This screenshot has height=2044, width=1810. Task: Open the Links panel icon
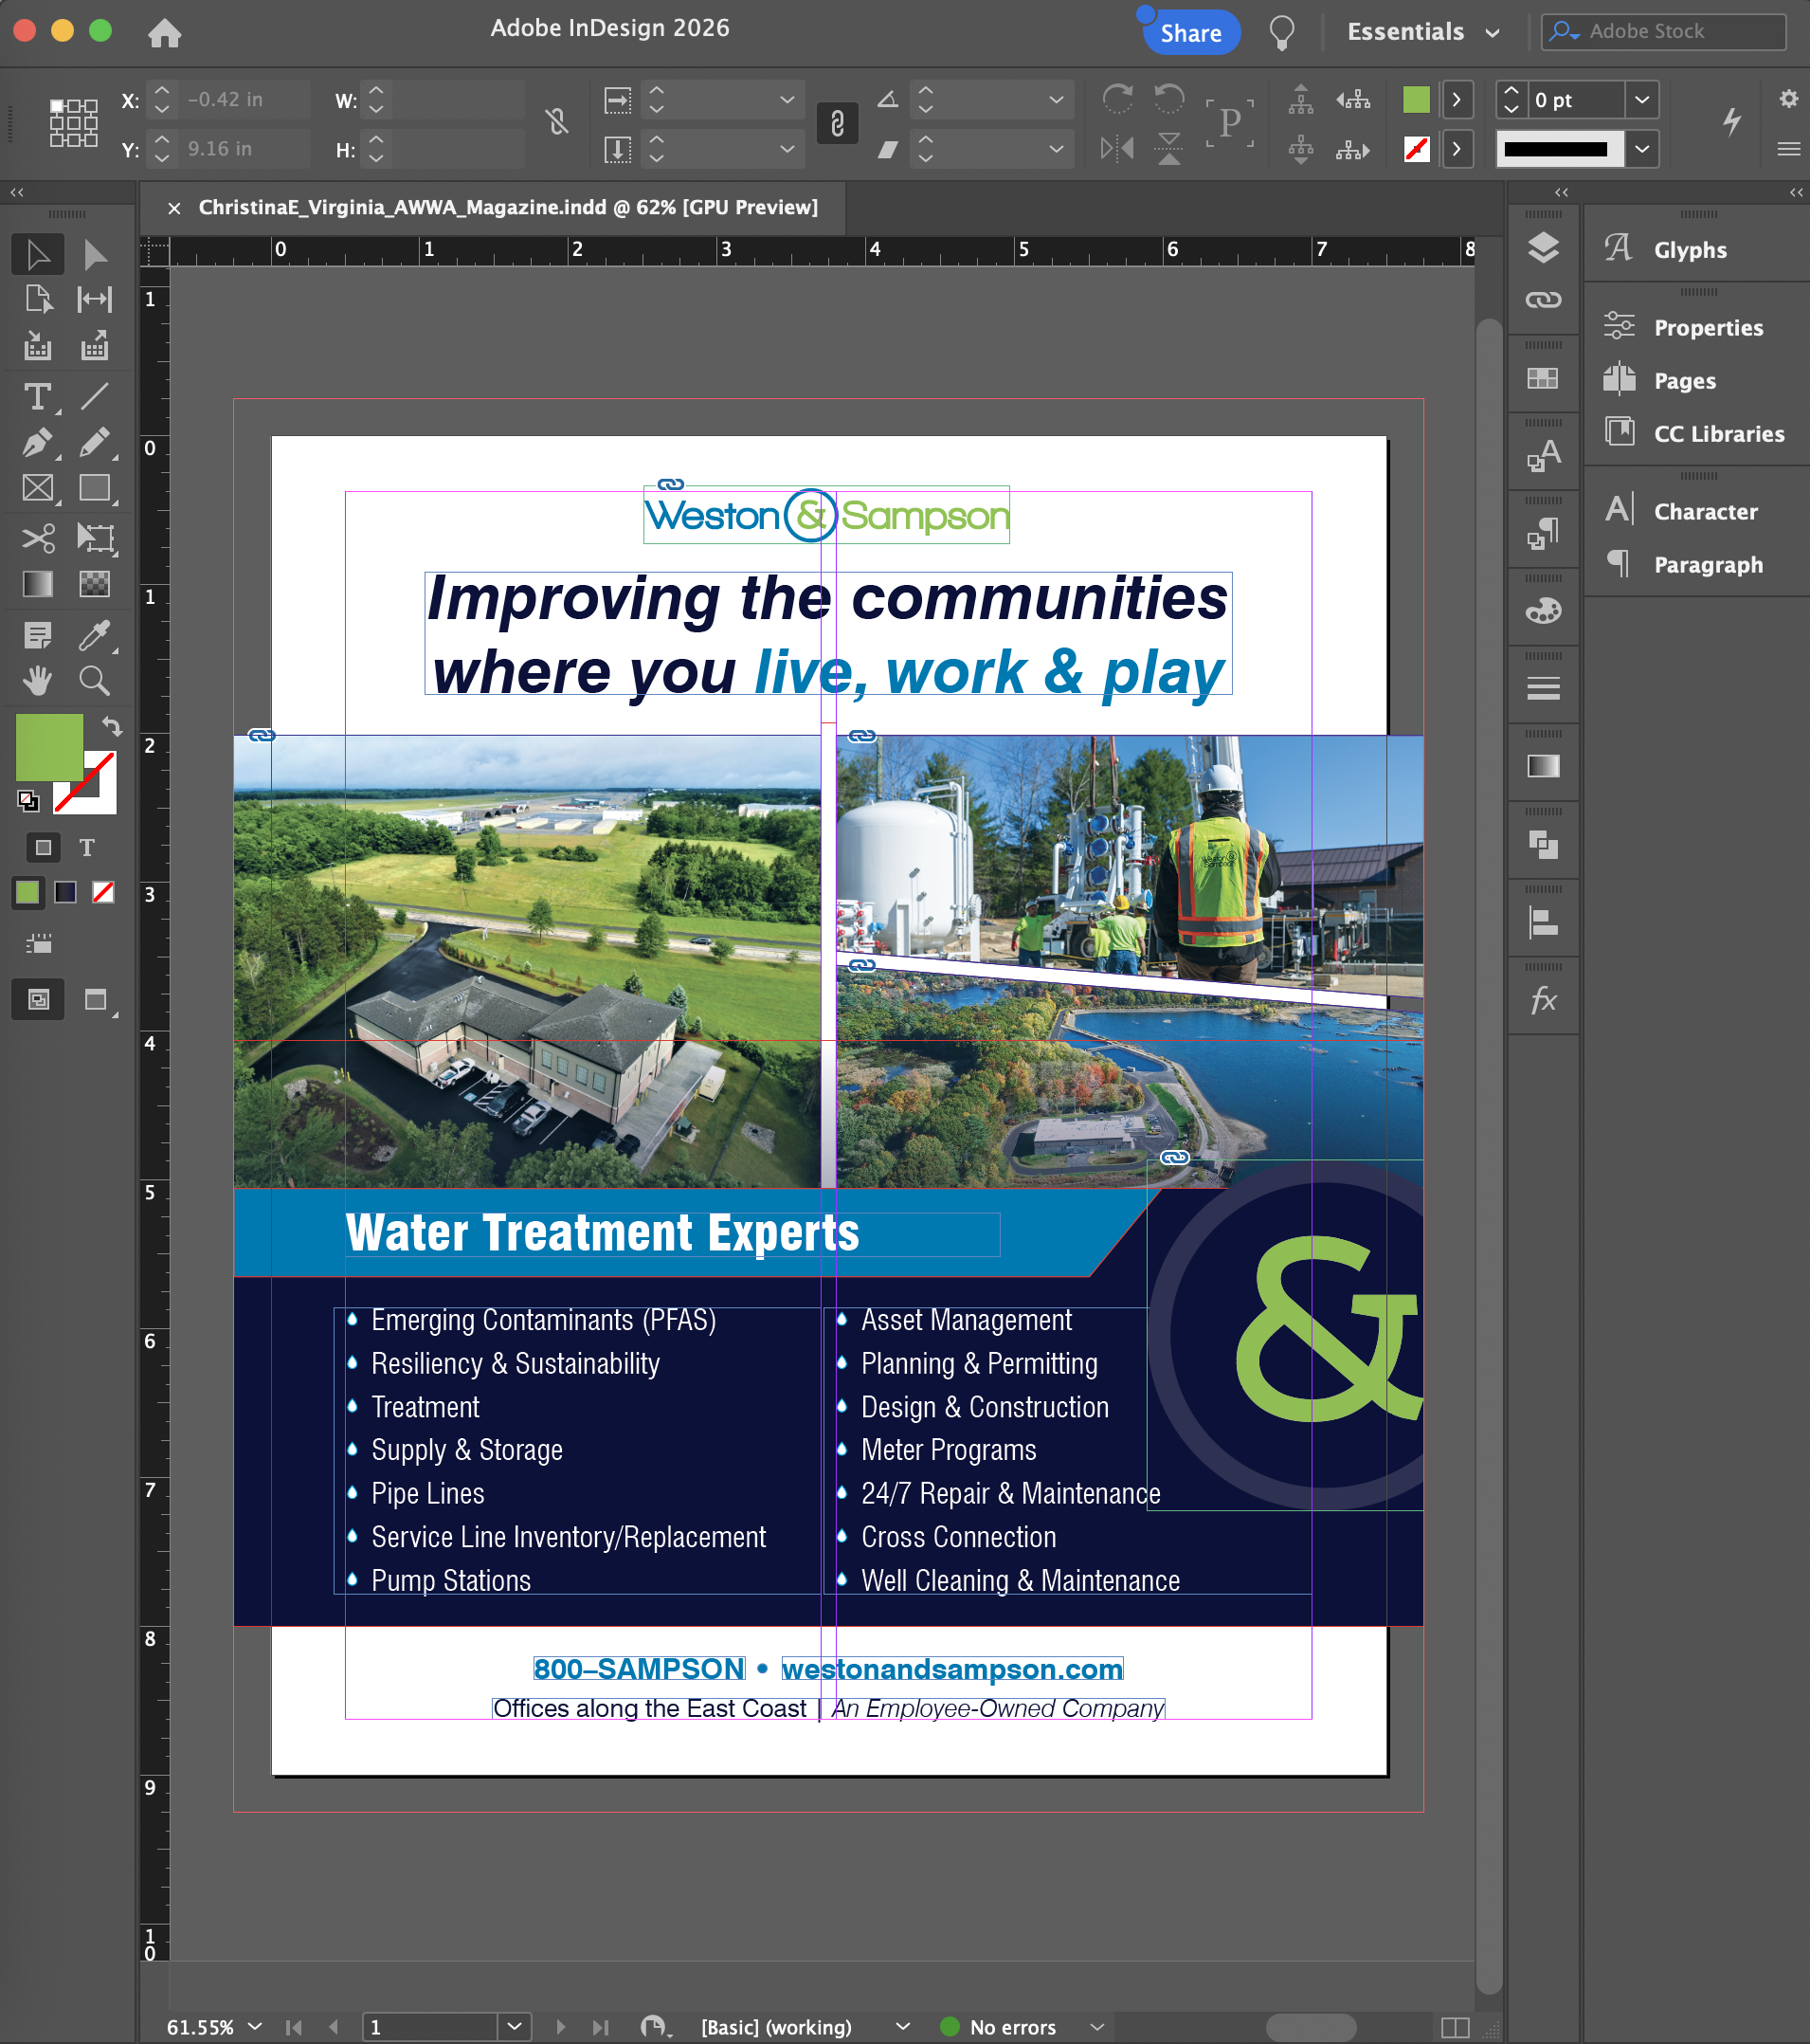pos(1543,300)
